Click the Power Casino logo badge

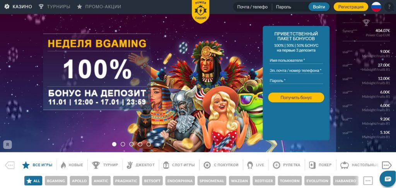[201, 11]
